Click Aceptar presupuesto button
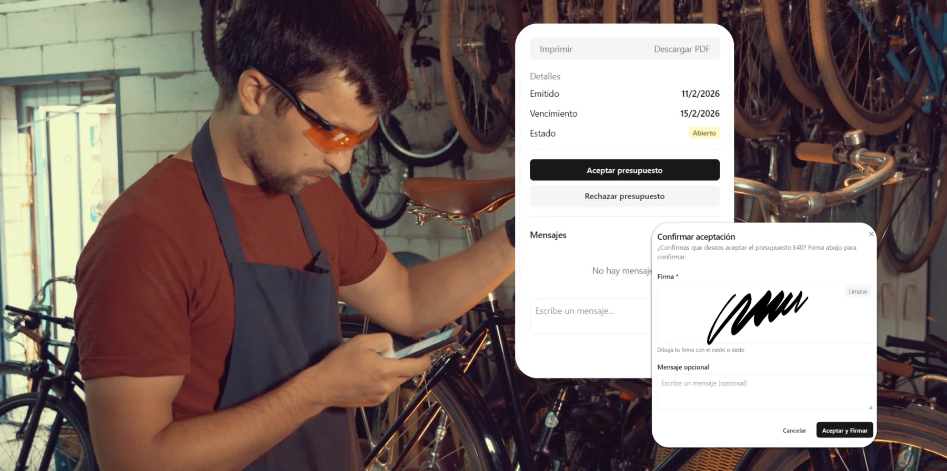Viewport: 947px width, 471px height. [624, 170]
